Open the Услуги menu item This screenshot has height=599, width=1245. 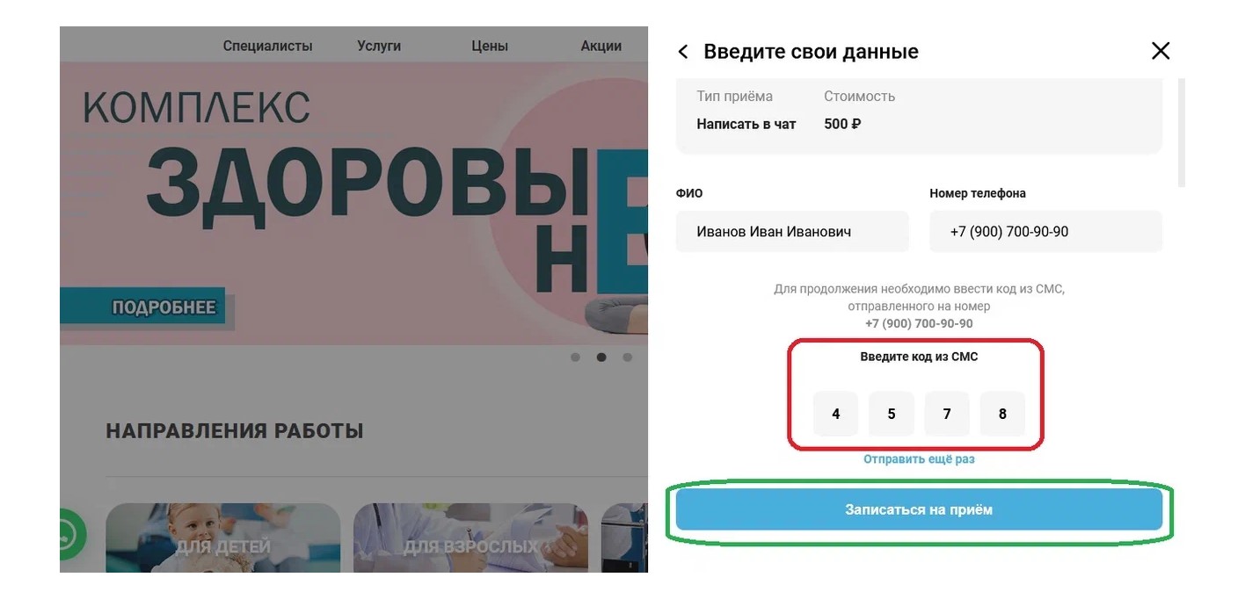click(379, 46)
